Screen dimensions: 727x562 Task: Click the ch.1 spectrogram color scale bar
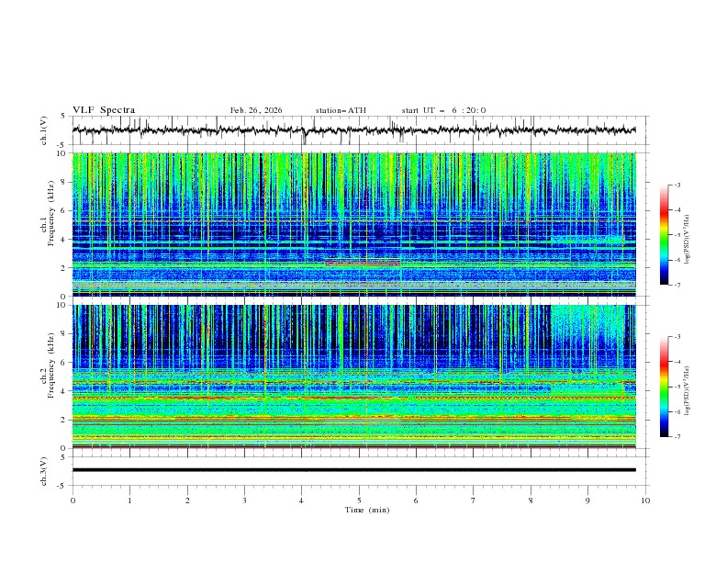[665, 235]
